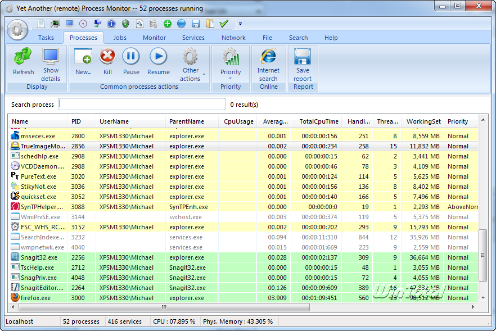This screenshot has width=496, height=331.
Task: Sort by the PID column header
Action: tap(82, 121)
